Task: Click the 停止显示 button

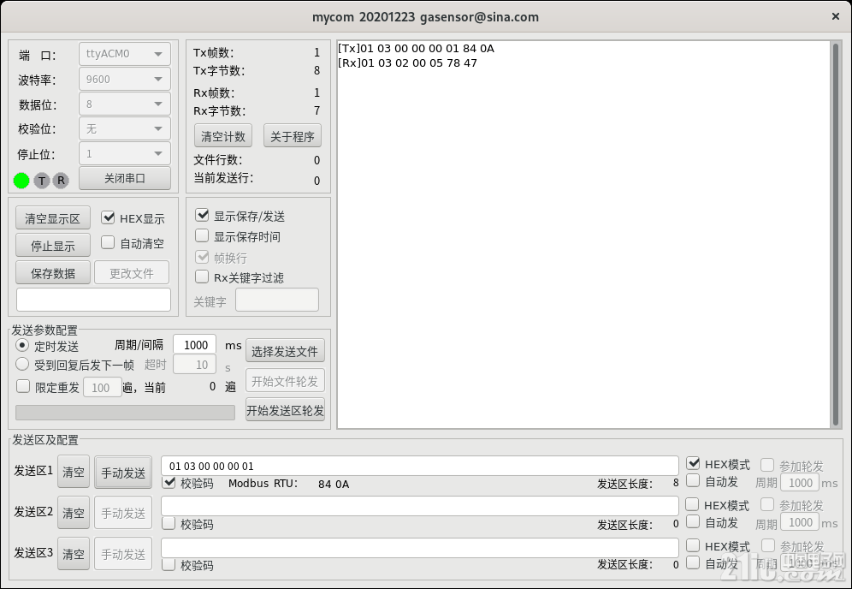Action: tap(53, 246)
